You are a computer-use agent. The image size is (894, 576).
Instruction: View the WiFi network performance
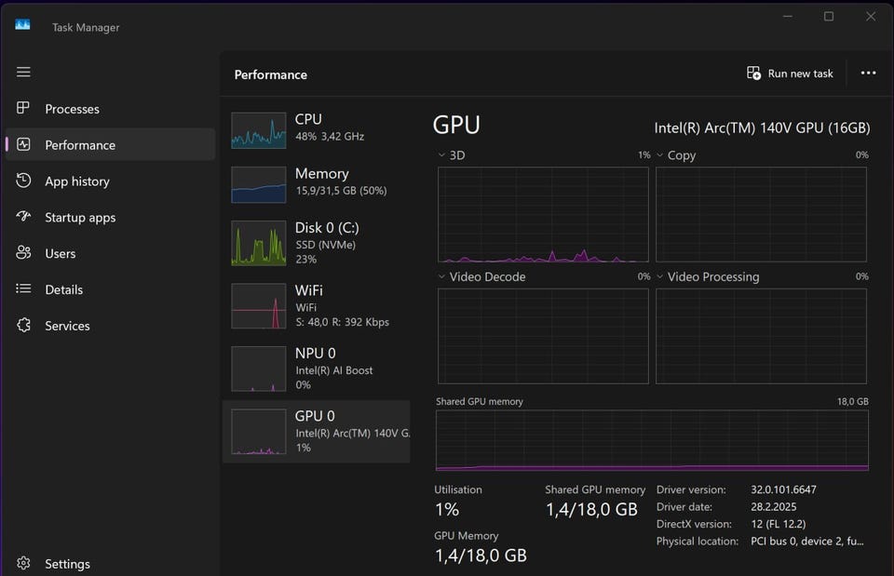[259, 305]
